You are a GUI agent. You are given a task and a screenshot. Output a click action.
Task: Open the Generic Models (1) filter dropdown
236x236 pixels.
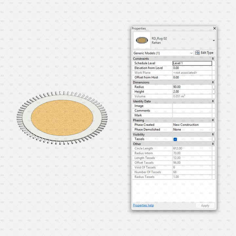(163, 53)
